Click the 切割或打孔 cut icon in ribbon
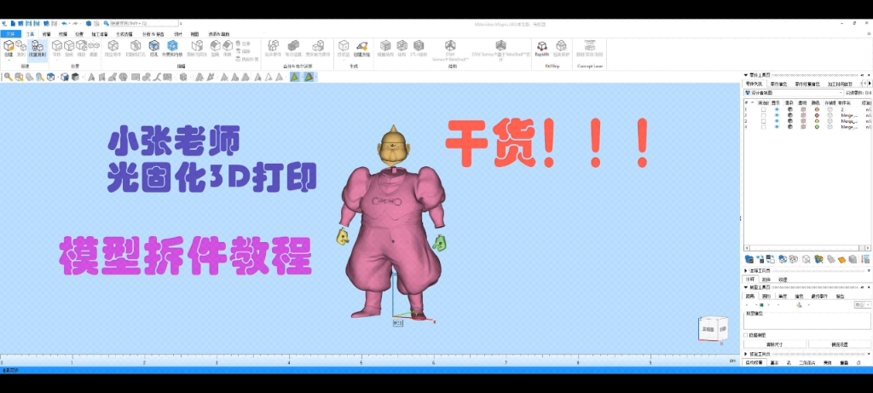This screenshot has height=393, width=873. tap(136, 48)
